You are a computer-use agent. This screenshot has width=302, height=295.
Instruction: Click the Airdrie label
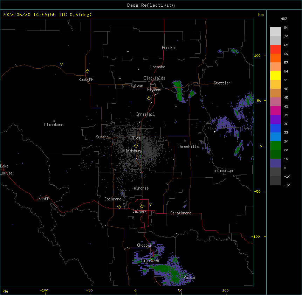point(142,188)
